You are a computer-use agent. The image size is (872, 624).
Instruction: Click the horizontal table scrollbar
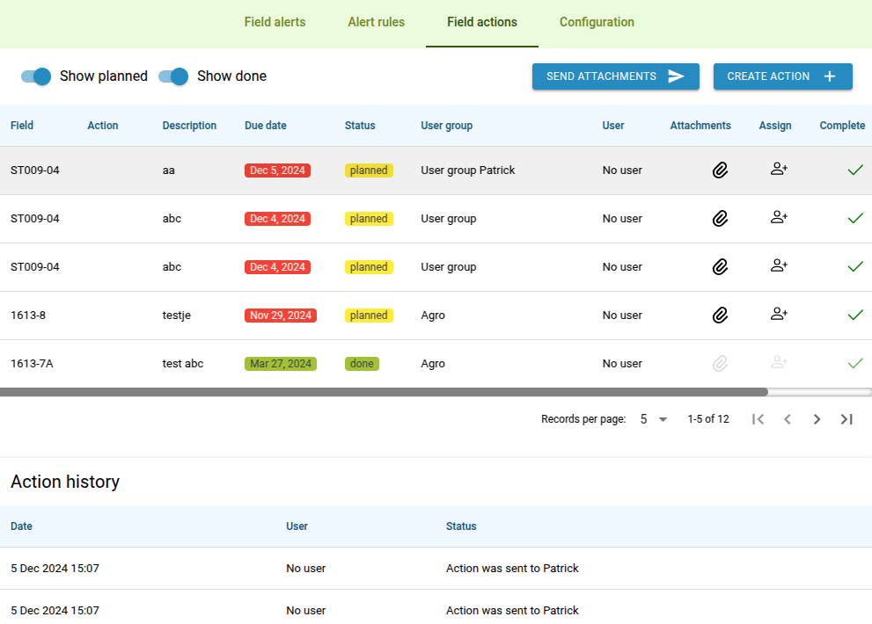pos(384,392)
